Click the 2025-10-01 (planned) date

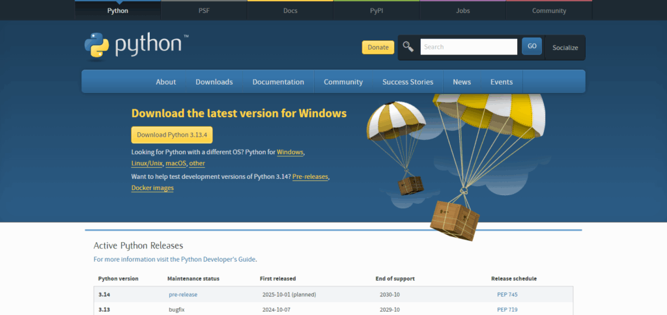click(x=289, y=295)
